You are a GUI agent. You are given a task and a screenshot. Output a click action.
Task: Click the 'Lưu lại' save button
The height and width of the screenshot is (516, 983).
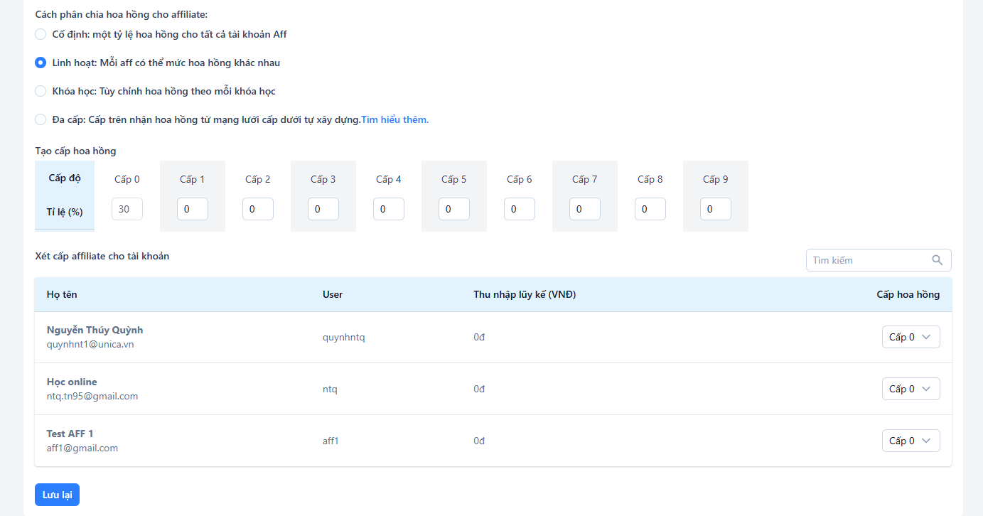pos(57,495)
